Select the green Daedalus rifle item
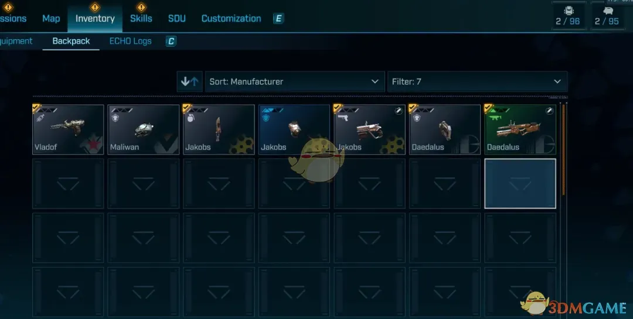 pyautogui.click(x=520, y=129)
